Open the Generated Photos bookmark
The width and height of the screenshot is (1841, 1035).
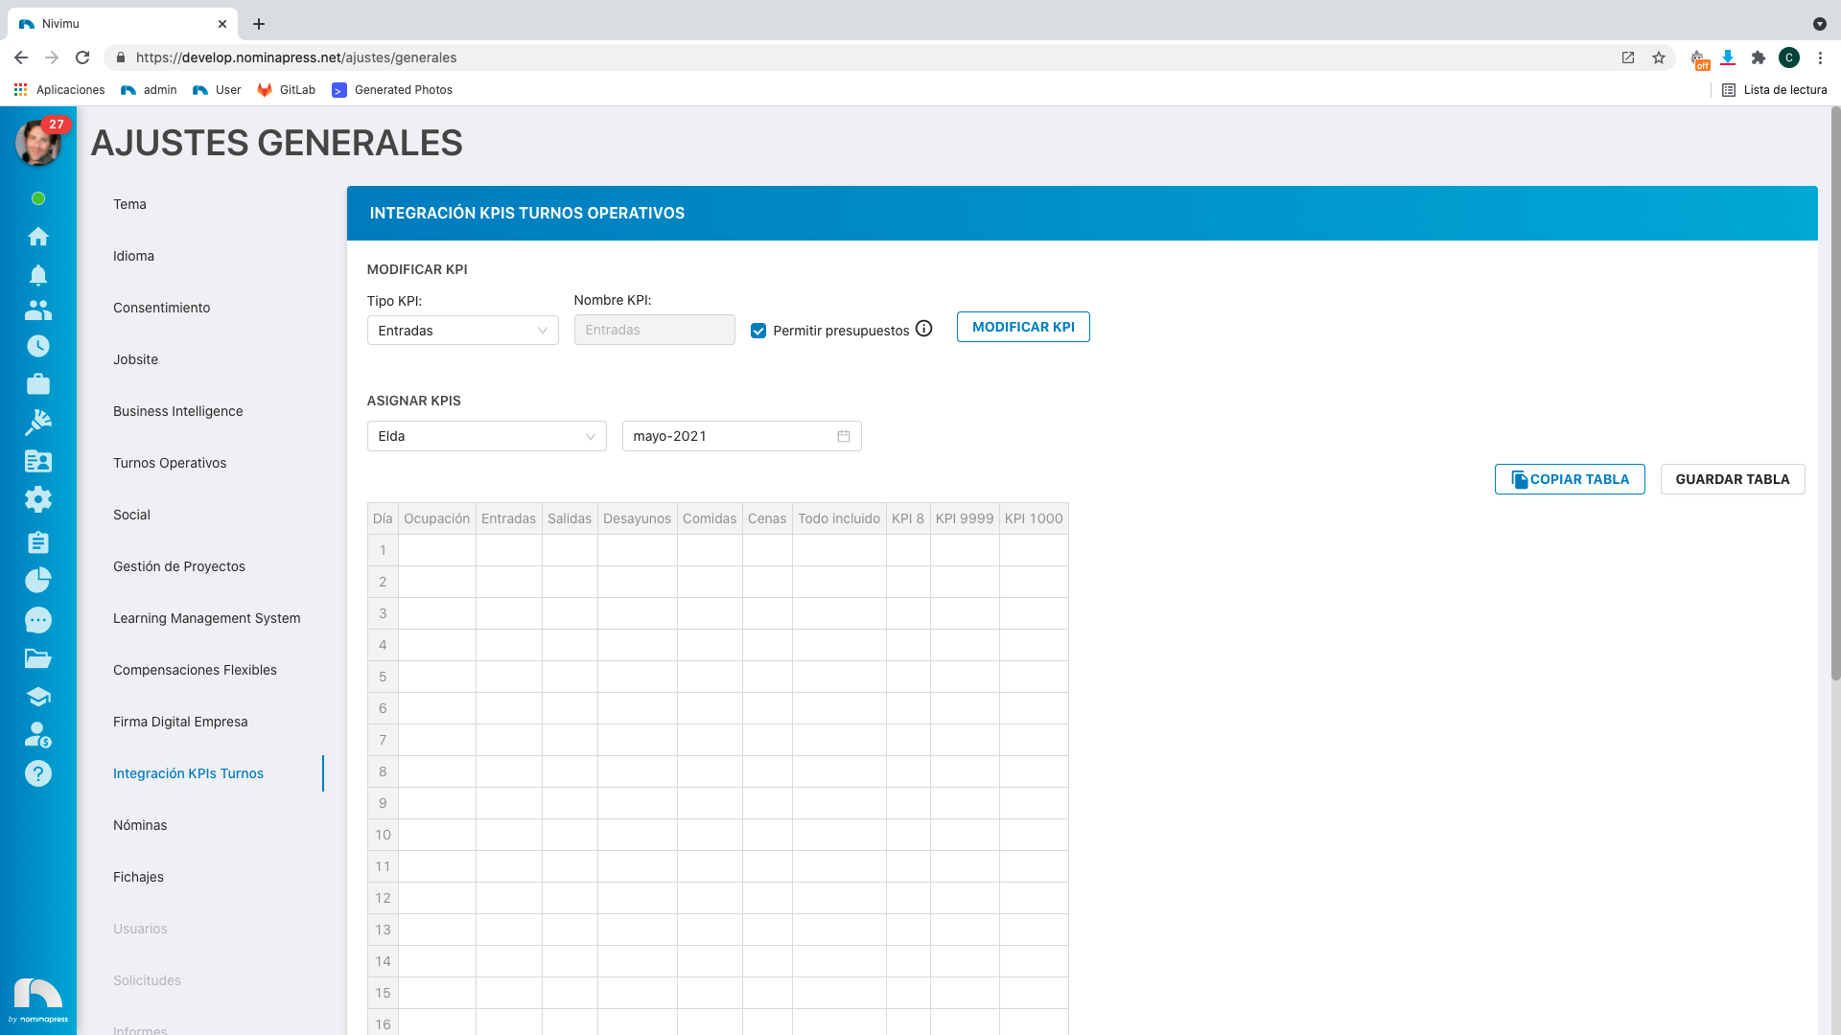click(x=391, y=89)
